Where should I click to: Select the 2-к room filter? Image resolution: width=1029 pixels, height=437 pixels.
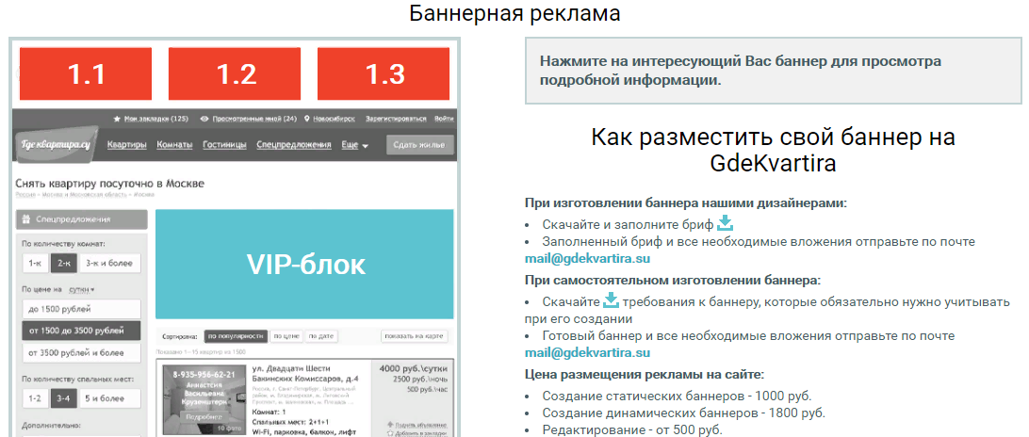(x=64, y=264)
